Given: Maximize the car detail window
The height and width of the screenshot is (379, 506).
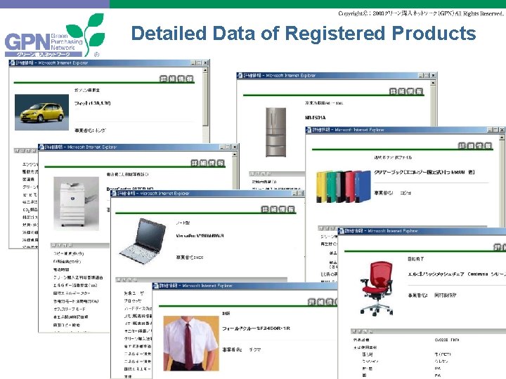Looking at the screenshot, I should pos(199,63).
